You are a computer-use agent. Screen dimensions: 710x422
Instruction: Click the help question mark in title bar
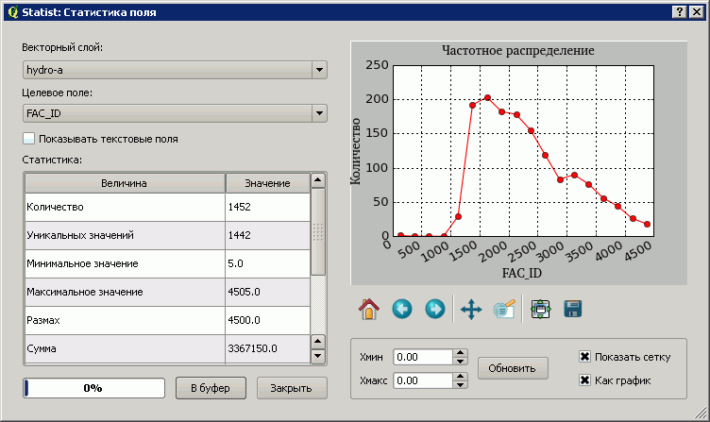(x=679, y=11)
